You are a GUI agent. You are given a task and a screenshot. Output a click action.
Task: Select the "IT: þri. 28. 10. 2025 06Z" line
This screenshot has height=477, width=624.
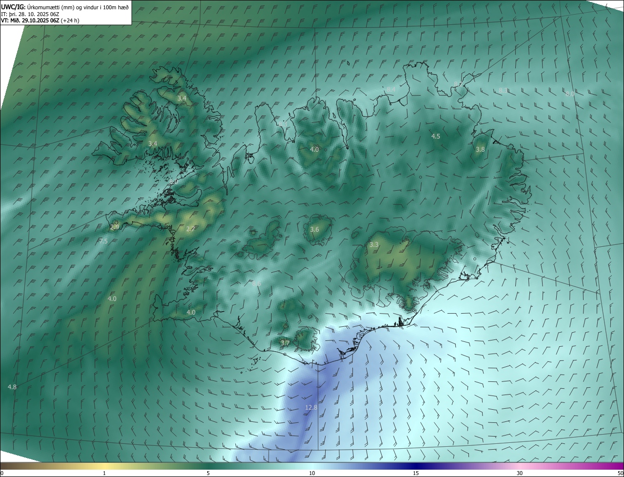(30, 14)
